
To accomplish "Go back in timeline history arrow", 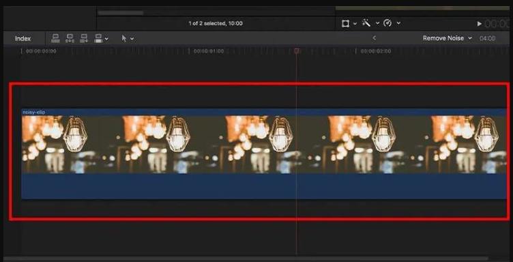I will click(375, 38).
